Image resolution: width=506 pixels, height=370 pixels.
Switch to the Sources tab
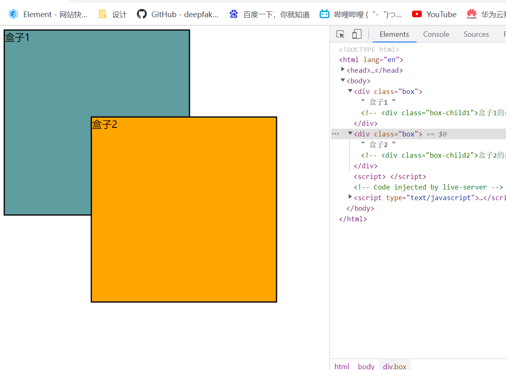476,34
